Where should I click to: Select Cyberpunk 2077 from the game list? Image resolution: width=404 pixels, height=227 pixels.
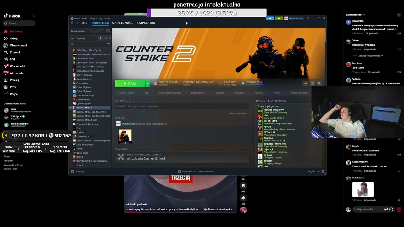pos(84,137)
